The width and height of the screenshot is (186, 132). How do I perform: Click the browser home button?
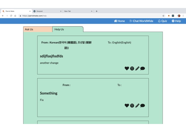[x=15, y=16]
